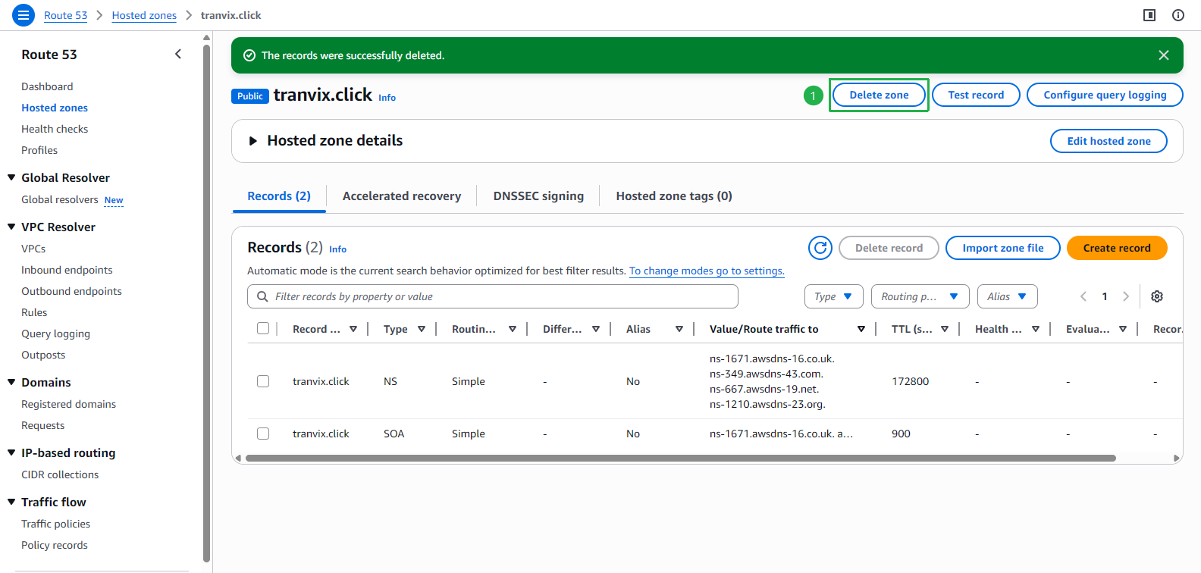
Task: Open Registered domains in sidebar
Action: pyautogui.click(x=68, y=404)
